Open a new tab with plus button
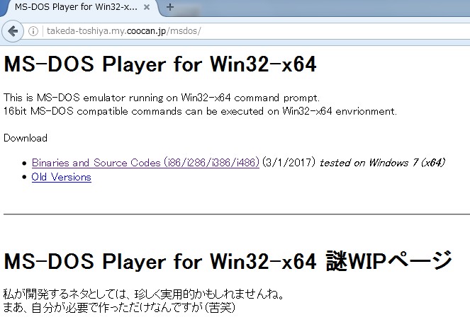This screenshot has height=322, width=470. [x=170, y=7]
